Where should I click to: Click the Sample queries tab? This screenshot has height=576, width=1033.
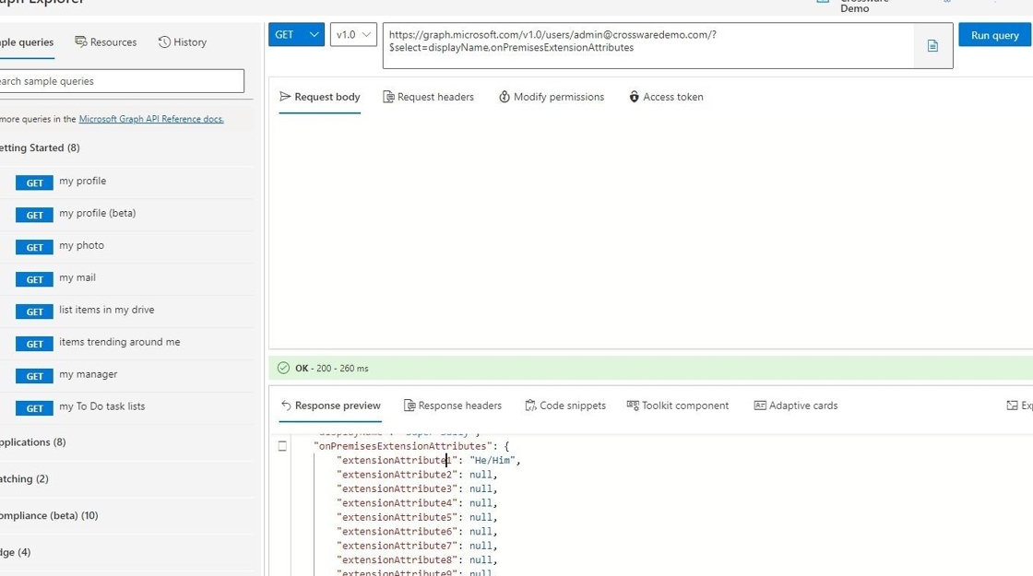coord(27,42)
